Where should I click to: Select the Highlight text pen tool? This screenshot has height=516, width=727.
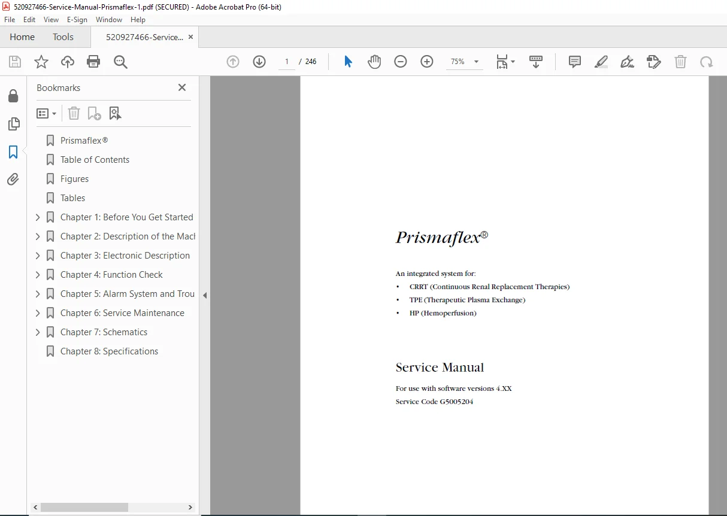601,62
